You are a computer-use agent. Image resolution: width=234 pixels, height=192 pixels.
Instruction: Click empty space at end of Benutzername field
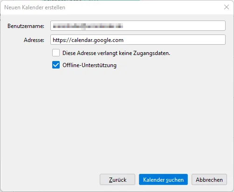174,26
